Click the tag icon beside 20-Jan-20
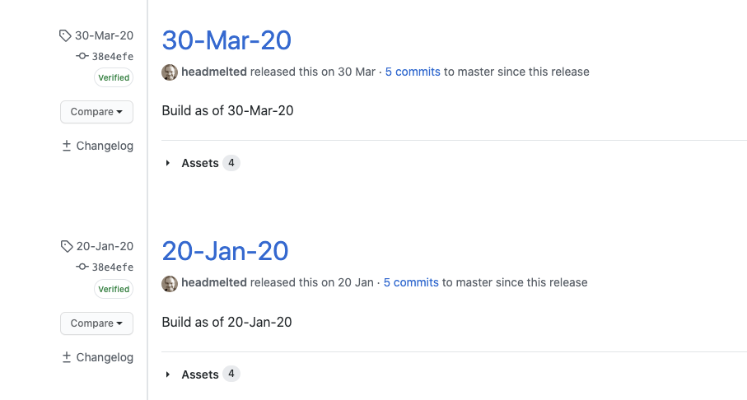747x400 pixels. [67, 246]
